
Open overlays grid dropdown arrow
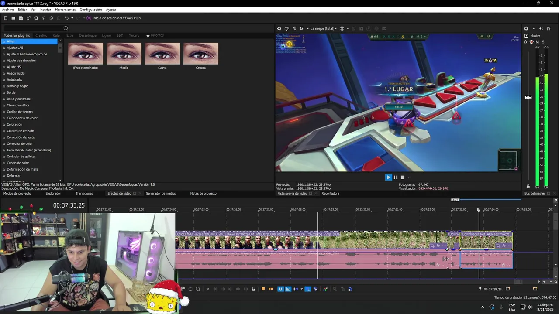click(347, 28)
